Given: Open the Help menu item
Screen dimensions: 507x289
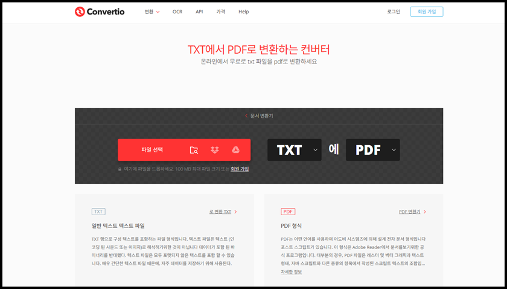Looking at the screenshot, I should [244, 11].
